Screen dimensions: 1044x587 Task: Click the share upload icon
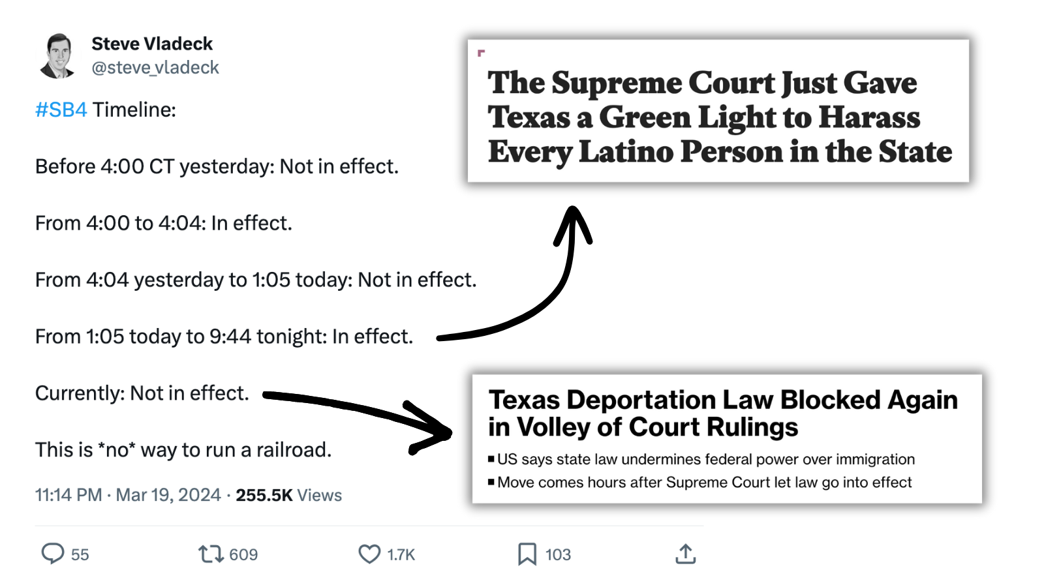coord(685,554)
